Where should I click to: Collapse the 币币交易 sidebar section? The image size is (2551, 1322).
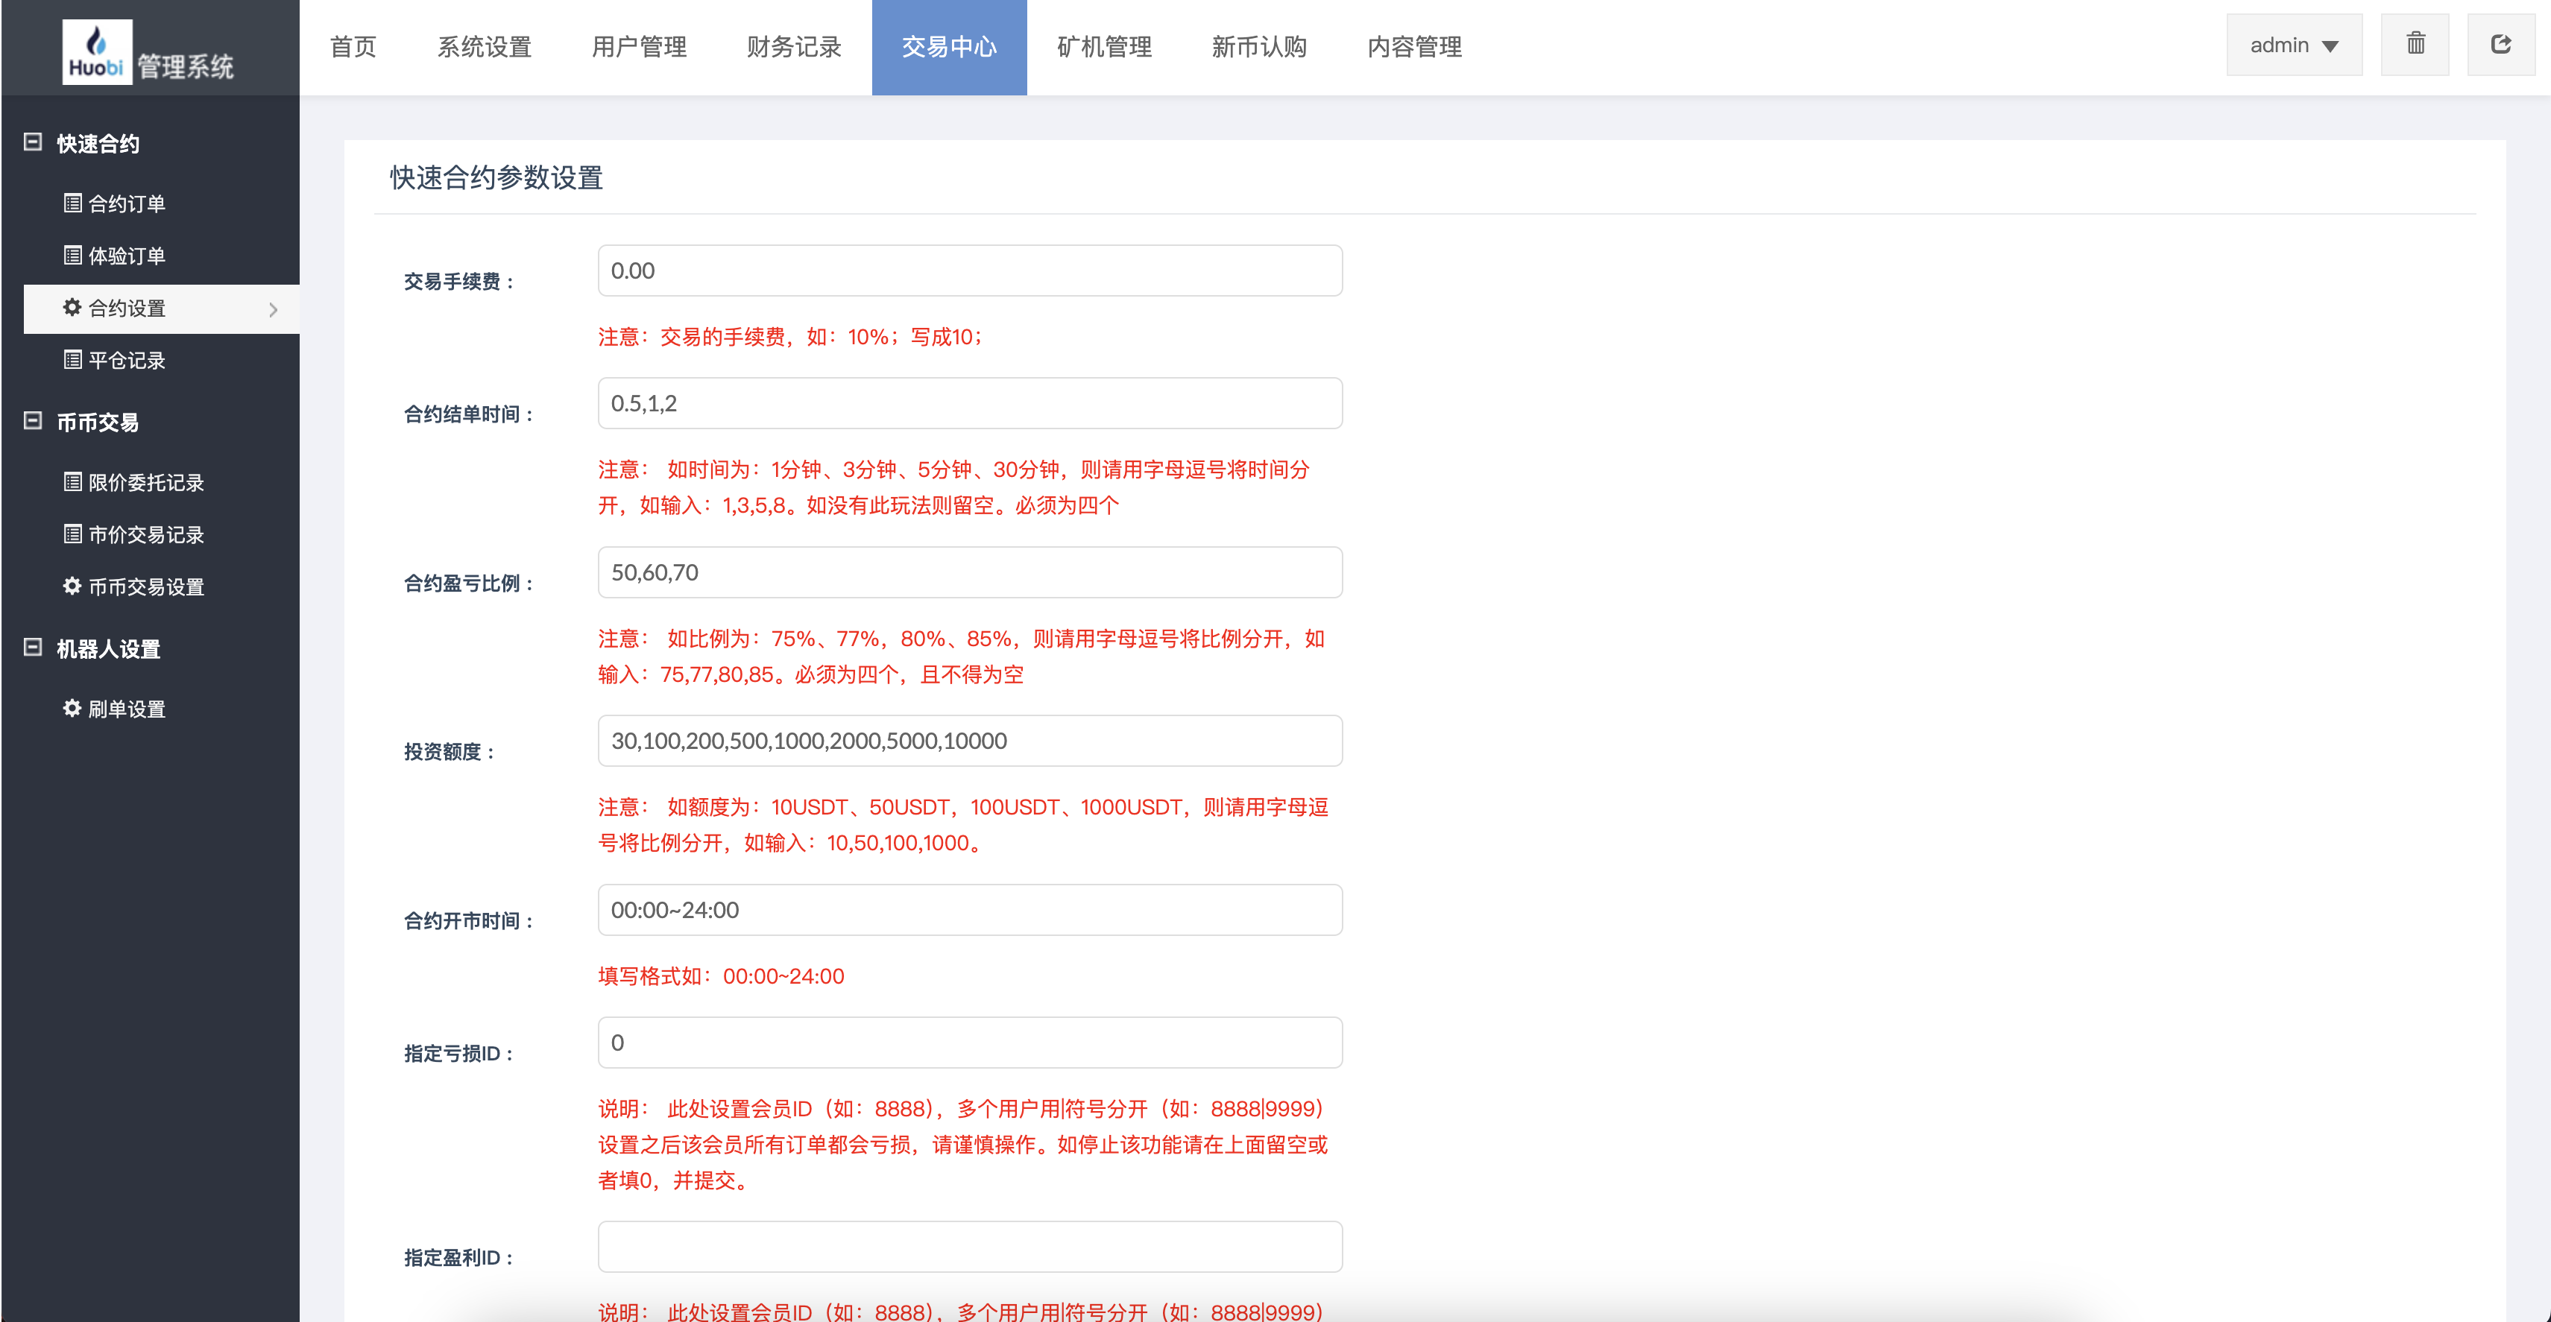(33, 421)
